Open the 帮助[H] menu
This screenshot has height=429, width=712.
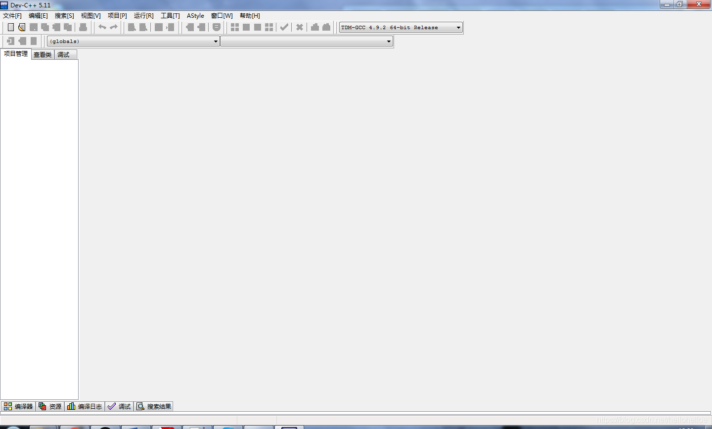[250, 16]
